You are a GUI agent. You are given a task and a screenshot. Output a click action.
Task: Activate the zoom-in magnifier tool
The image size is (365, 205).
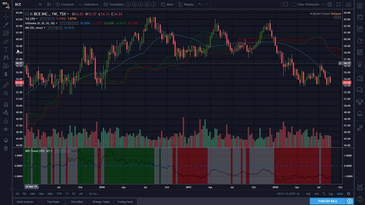coord(6,93)
